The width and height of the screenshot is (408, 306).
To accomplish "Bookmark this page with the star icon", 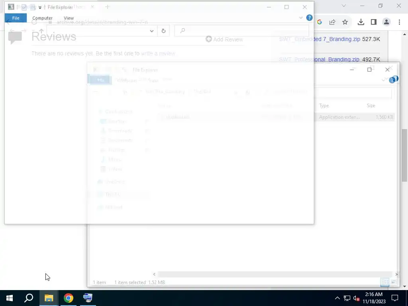I will [x=345, y=22].
